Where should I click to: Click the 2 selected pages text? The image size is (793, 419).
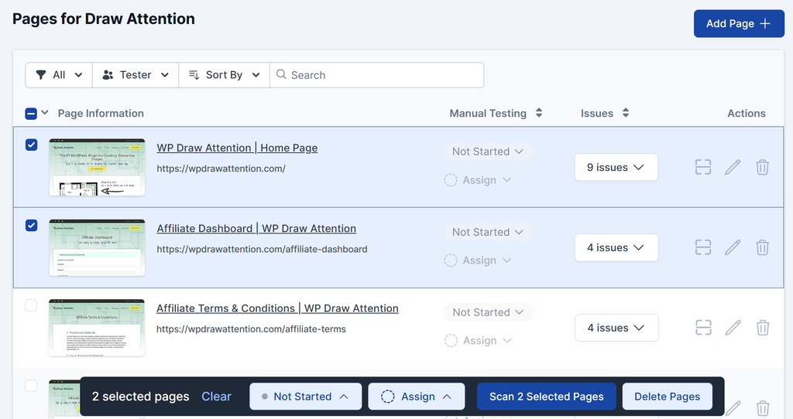[141, 397]
